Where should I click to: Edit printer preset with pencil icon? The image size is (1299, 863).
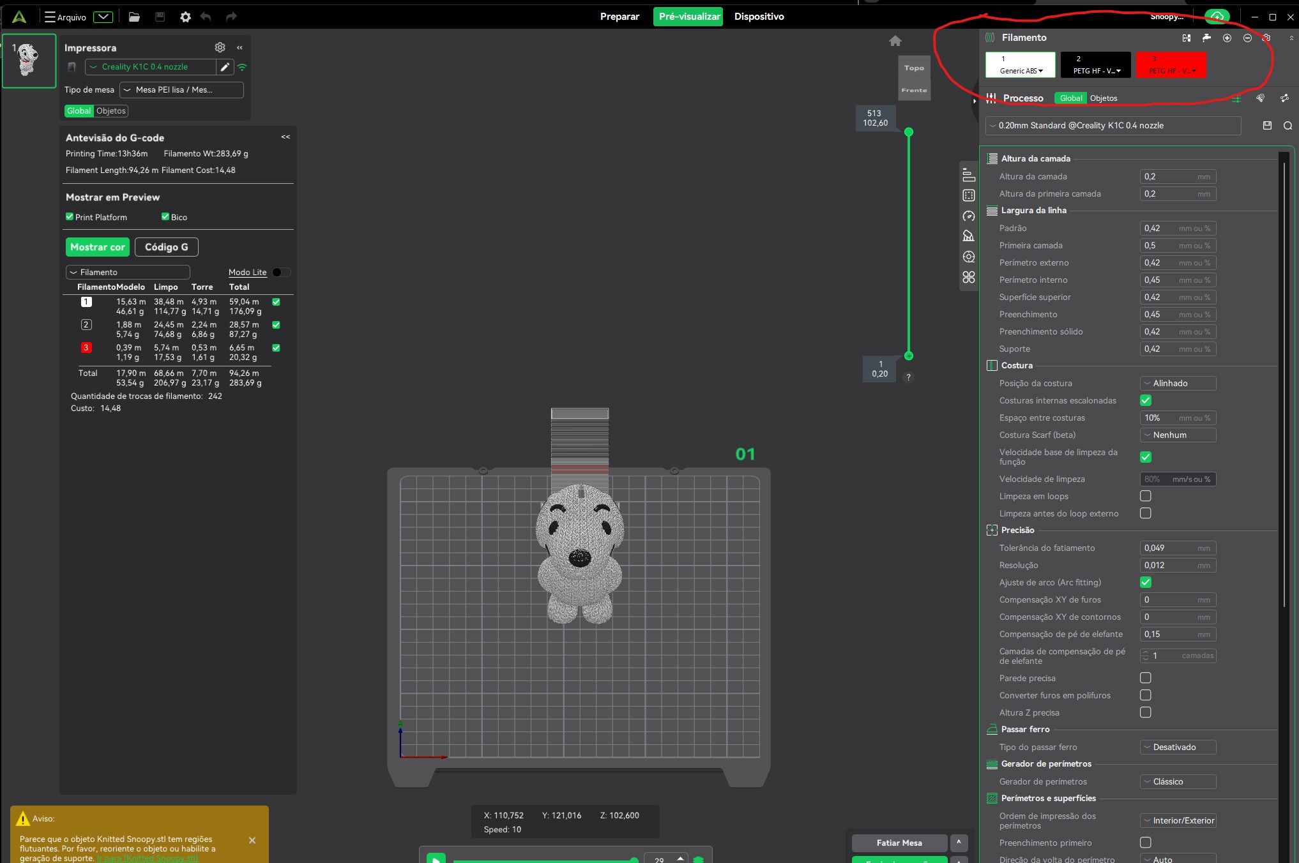click(x=225, y=67)
